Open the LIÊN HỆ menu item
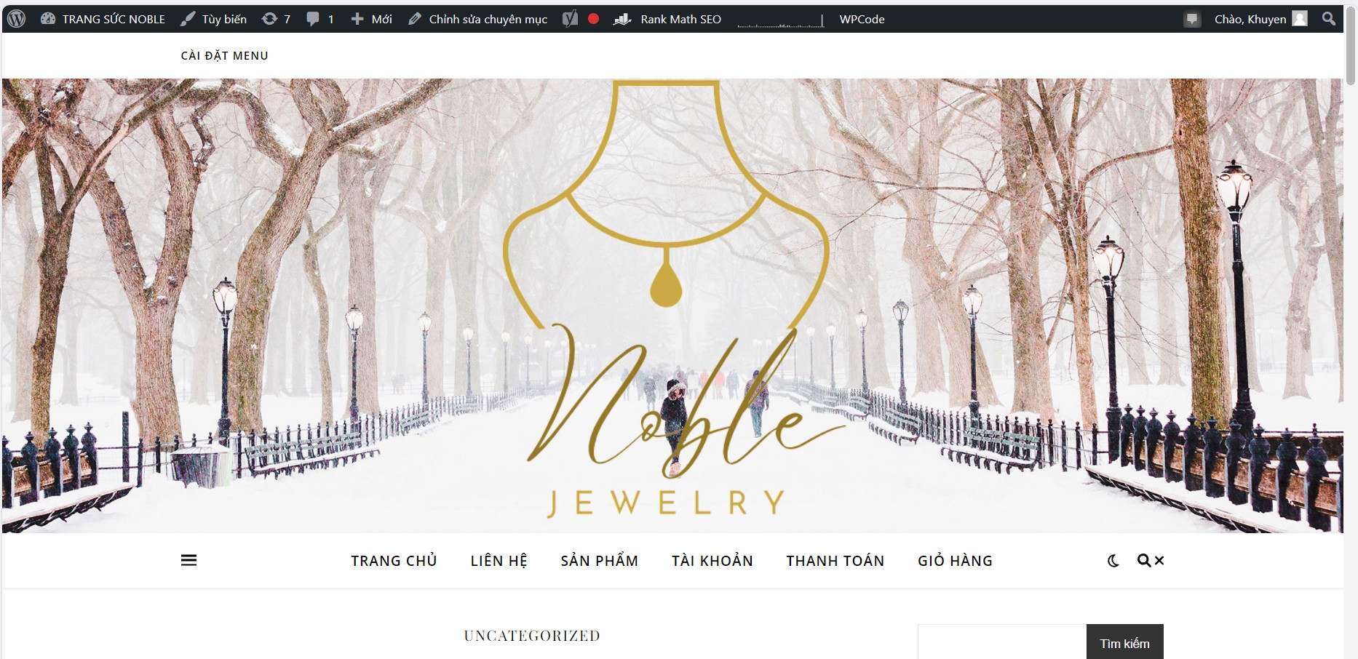The width and height of the screenshot is (1358, 659). tap(499, 561)
